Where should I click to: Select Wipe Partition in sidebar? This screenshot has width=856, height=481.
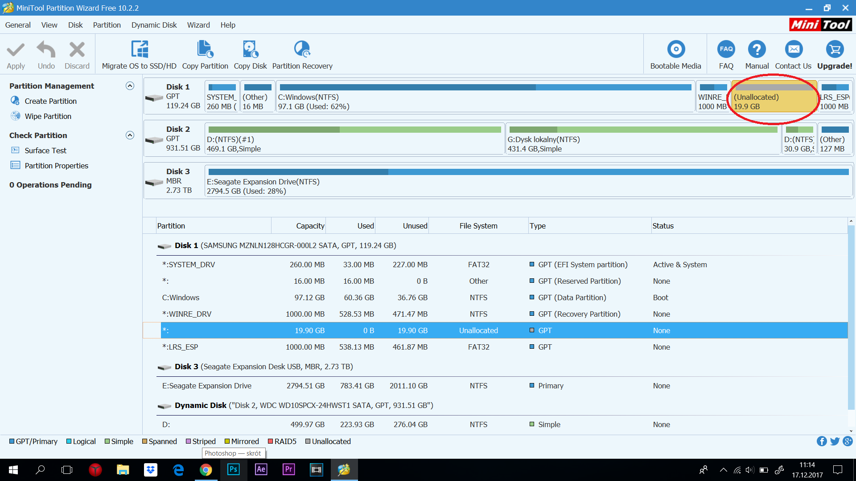[48, 116]
